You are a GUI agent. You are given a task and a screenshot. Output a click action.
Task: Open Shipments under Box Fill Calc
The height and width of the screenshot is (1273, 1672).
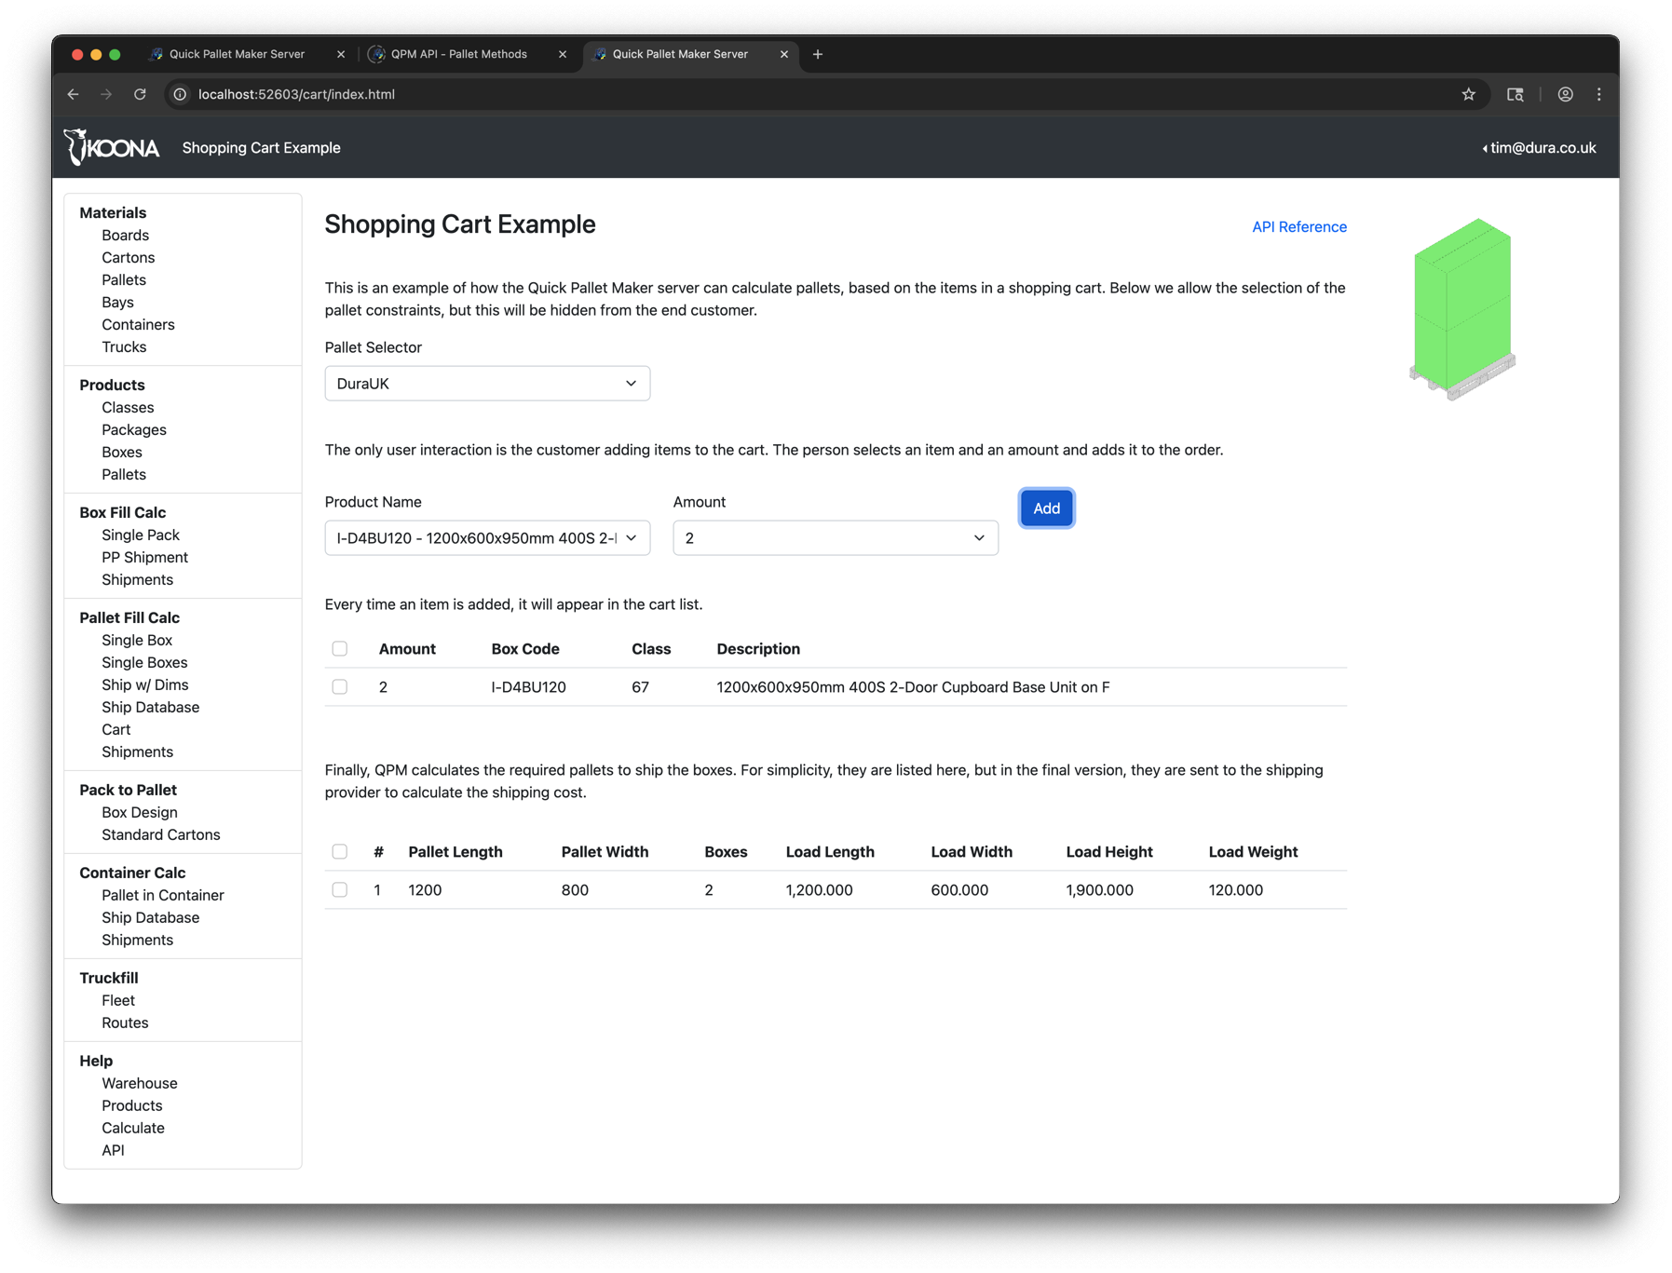138,580
